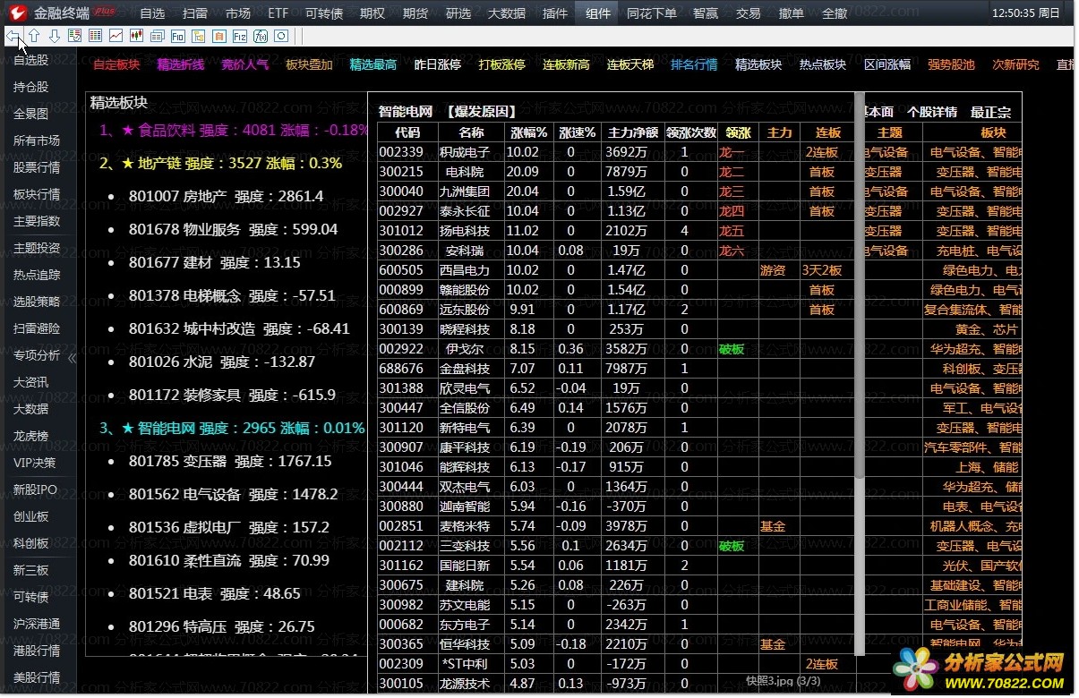This screenshot has height=698, width=1079.
Task: Open the colored grid table icon
Action: (95, 36)
